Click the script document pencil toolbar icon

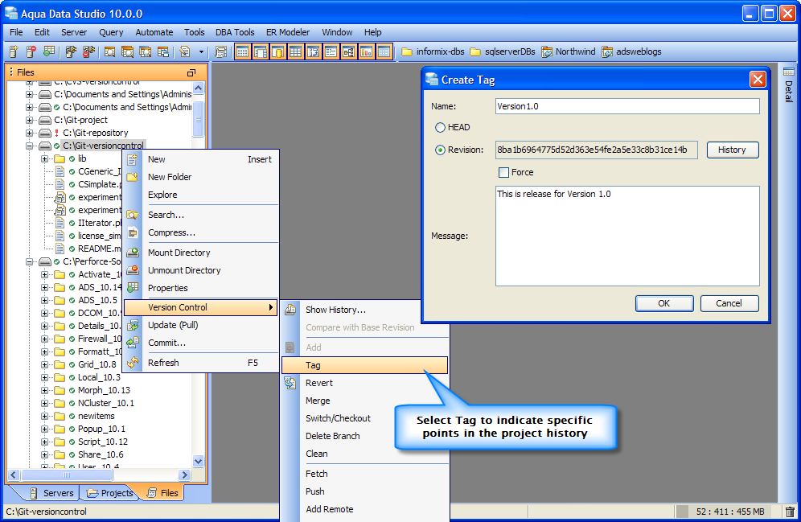tap(185, 51)
